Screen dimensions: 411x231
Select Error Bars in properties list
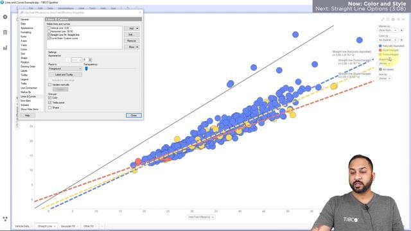coord(26,101)
